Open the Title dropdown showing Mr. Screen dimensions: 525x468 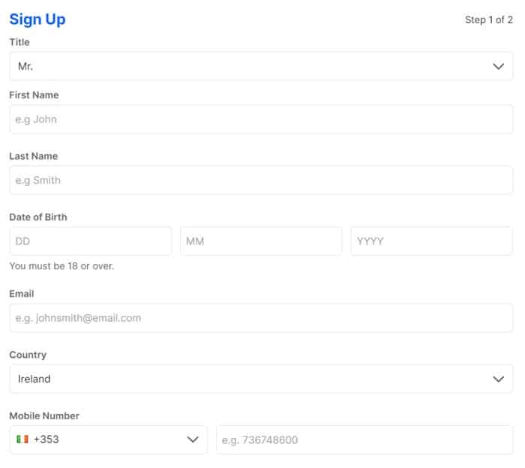pos(261,66)
